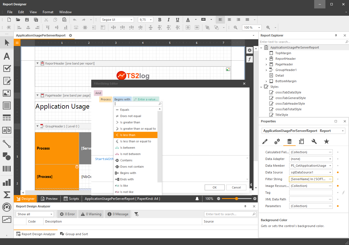Toggle align text right
This screenshot has width=349, height=245.
click(x=238, y=20)
